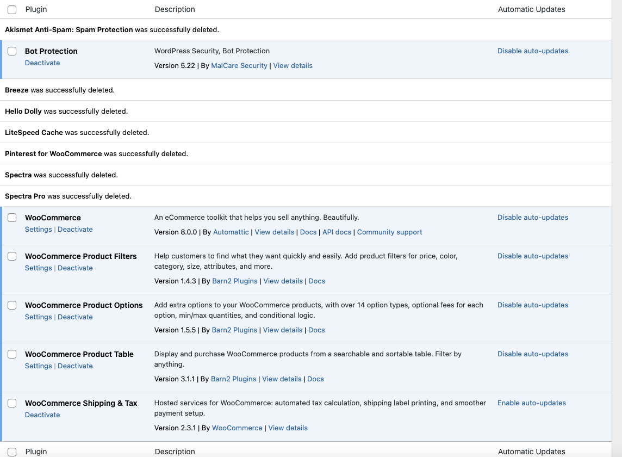Screen dimensions: 622x457
Task: View details for WooCommerce Product Filters
Action: [x=283, y=281]
